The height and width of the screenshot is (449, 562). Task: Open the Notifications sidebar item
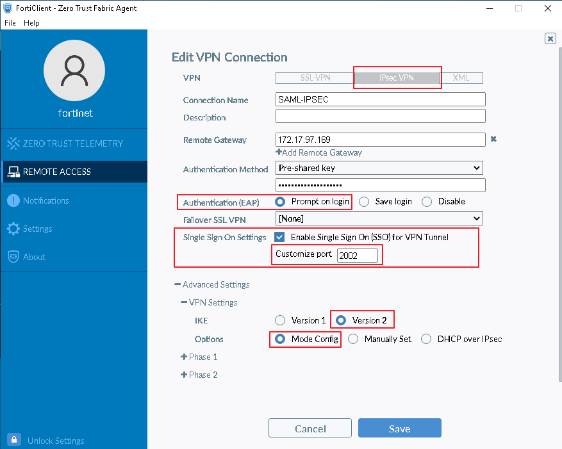pyautogui.click(x=74, y=200)
